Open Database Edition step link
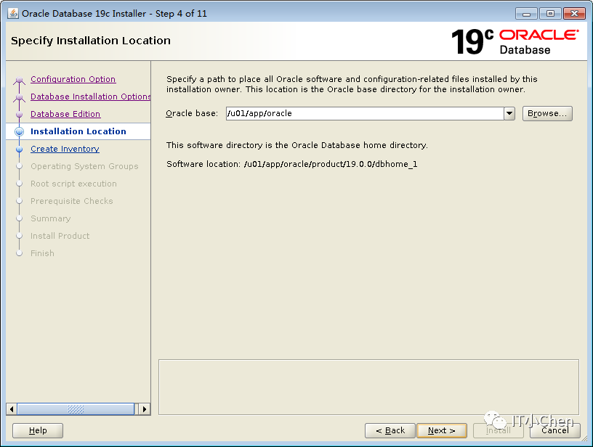This screenshot has height=447, width=593. (65, 114)
